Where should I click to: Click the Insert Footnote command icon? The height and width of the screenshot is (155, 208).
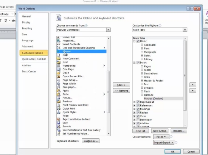pos(59,44)
